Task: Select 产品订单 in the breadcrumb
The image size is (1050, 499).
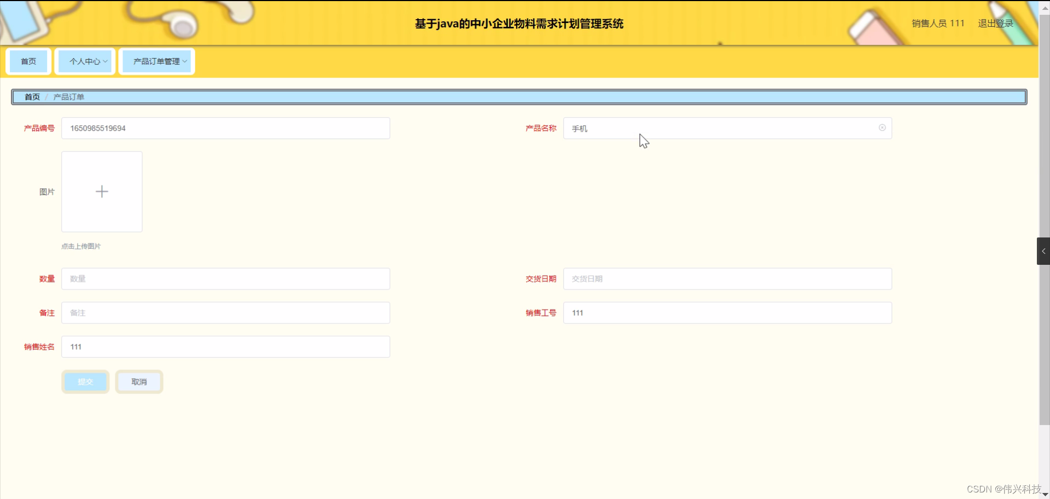Action: pyautogui.click(x=68, y=96)
